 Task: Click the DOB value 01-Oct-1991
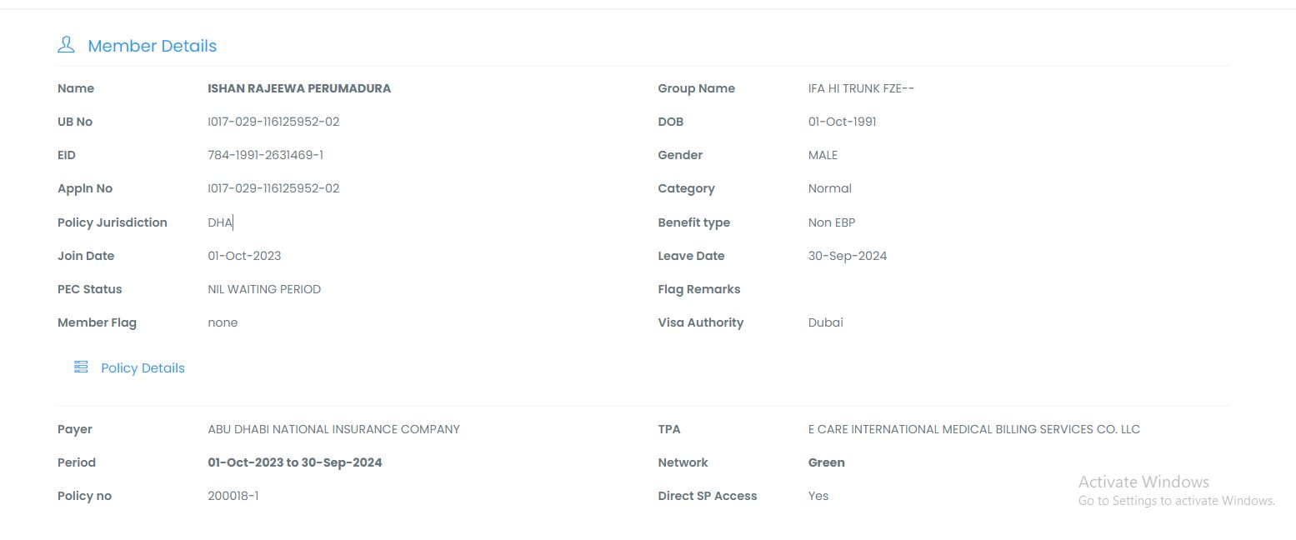pos(842,122)
